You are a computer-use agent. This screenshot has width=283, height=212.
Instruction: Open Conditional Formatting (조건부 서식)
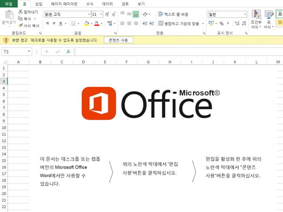[256, 19]
